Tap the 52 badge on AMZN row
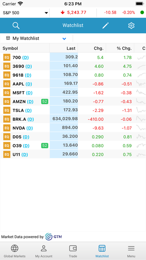The width and height of the screenshot is (146, 260). (45, 102)
